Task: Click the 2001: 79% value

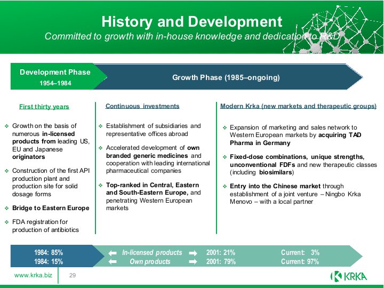Action: pos(221,261)
